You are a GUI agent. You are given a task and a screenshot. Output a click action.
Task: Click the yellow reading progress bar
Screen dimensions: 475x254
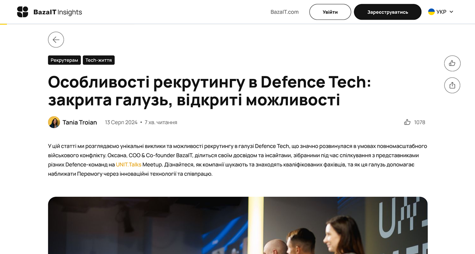[4, 24]
